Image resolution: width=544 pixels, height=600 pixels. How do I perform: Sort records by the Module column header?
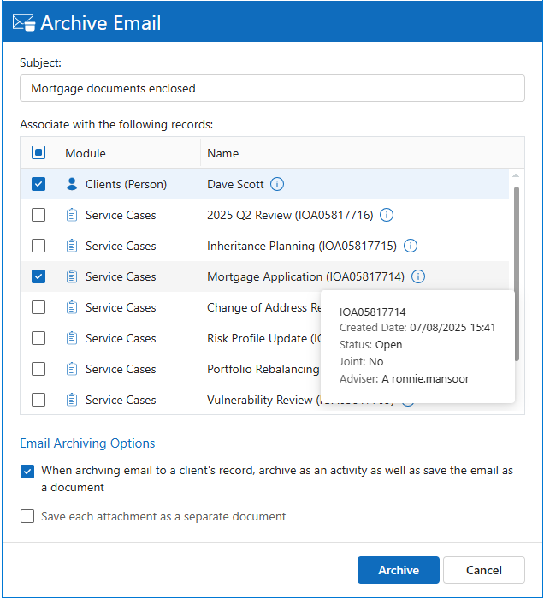86,153
